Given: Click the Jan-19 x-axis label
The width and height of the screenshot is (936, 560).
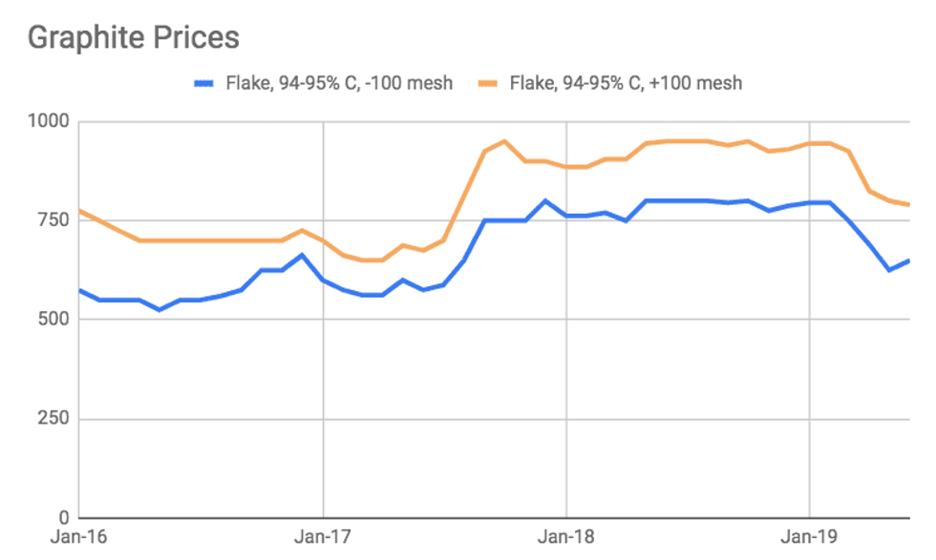Looking at the screenshot, I should tap(809, 537).
